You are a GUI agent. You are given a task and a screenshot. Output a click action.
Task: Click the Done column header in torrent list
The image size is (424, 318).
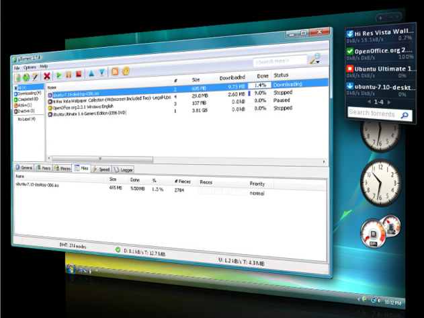[263, 76]
